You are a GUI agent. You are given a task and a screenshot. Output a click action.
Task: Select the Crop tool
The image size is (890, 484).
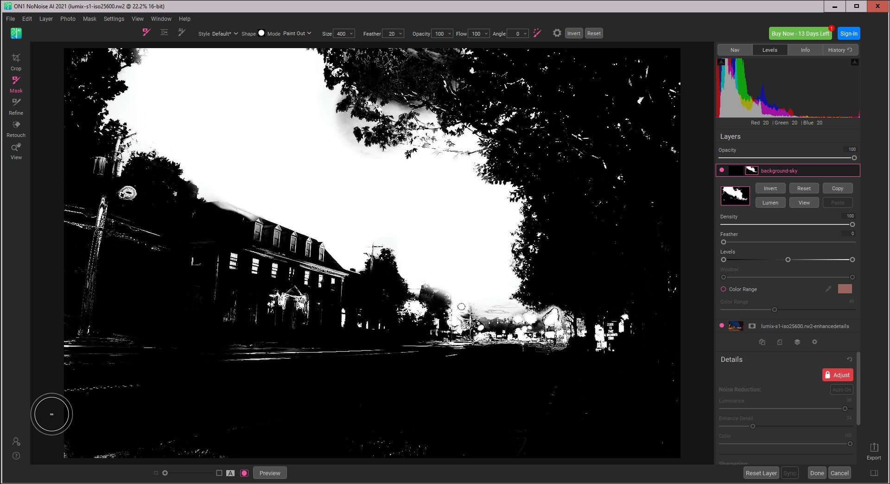[x=16, y=62]
